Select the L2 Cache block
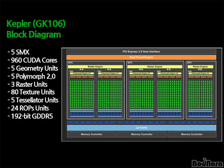 [142, 128]
